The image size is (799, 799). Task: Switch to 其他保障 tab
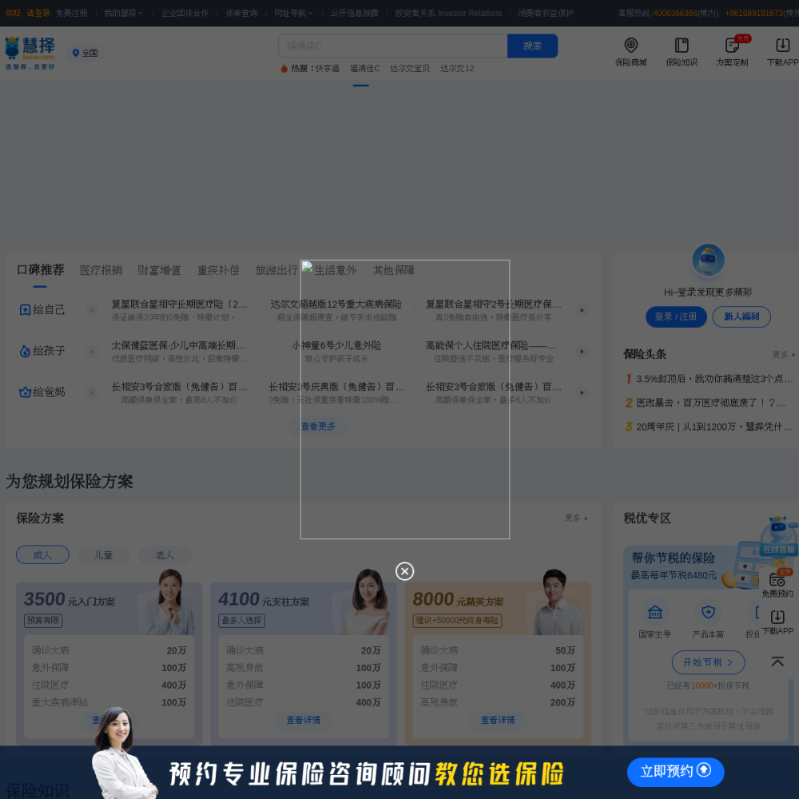click(393, 270)
